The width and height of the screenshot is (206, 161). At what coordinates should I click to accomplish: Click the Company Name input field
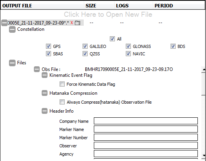pos(146,121)
